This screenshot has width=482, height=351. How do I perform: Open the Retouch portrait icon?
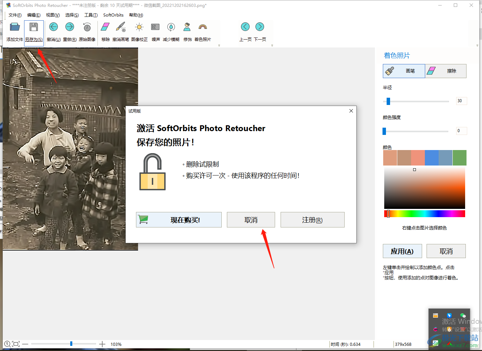187,27
